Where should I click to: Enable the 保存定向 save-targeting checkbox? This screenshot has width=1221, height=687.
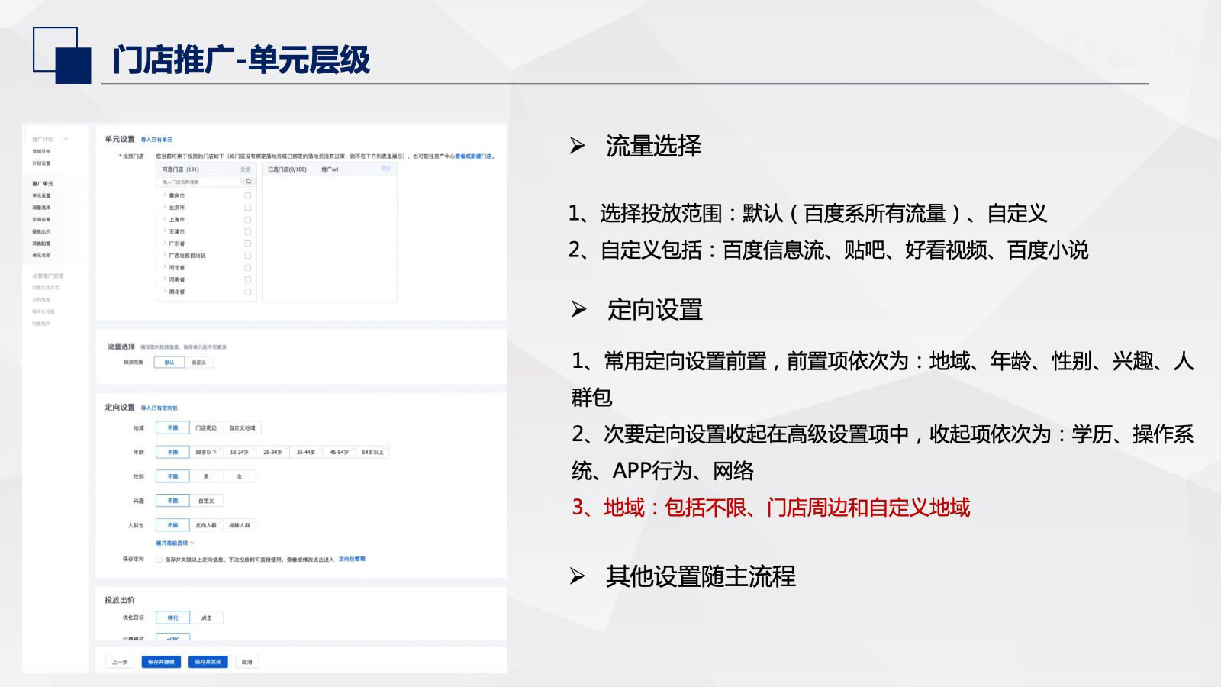159,560
